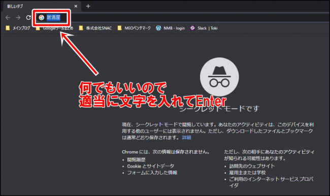
Task: Click the incognito hat and glasses icon
Action: click(x=219, y=77)
